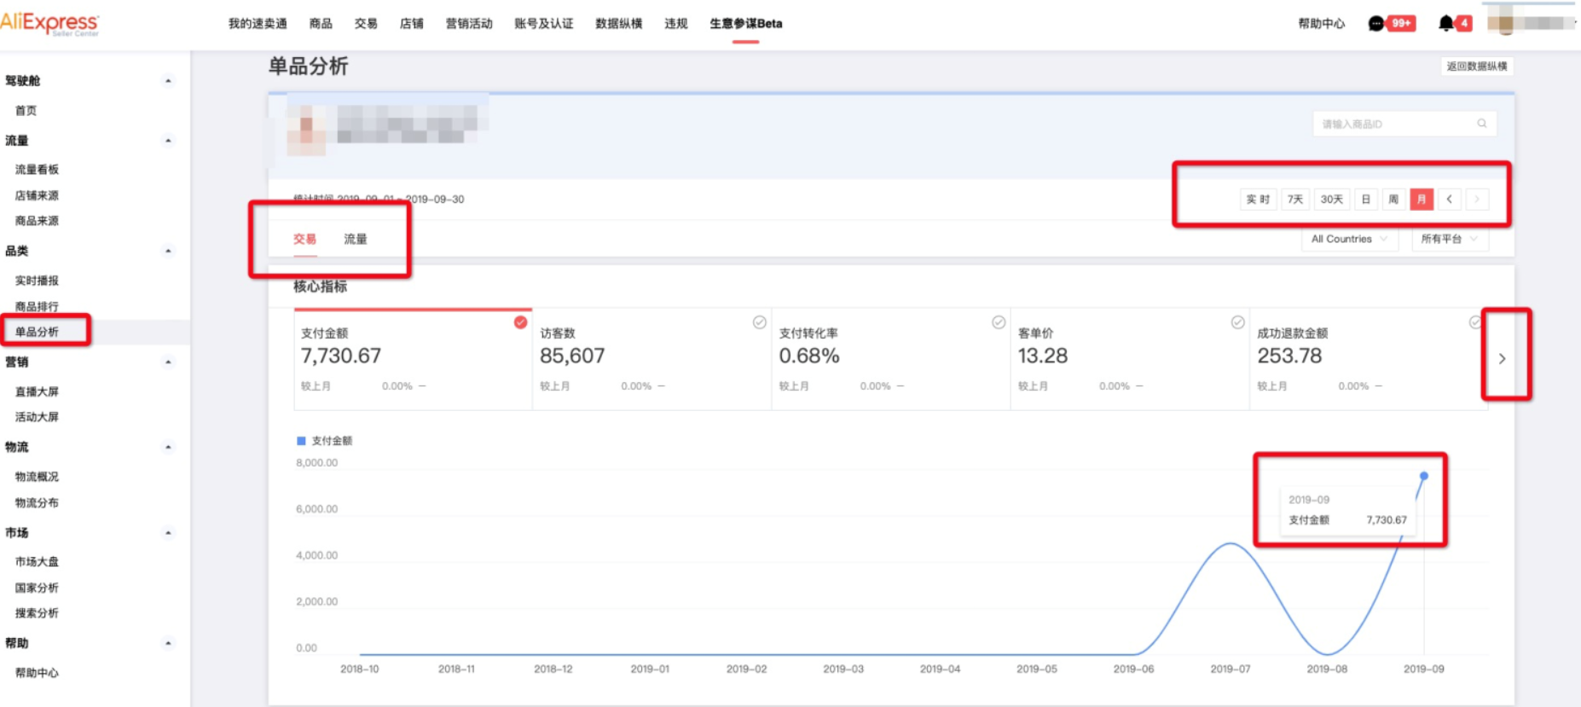Open 商品 in top navigation
Viewport: 1581px width, 707px height.
coord(321,24)
